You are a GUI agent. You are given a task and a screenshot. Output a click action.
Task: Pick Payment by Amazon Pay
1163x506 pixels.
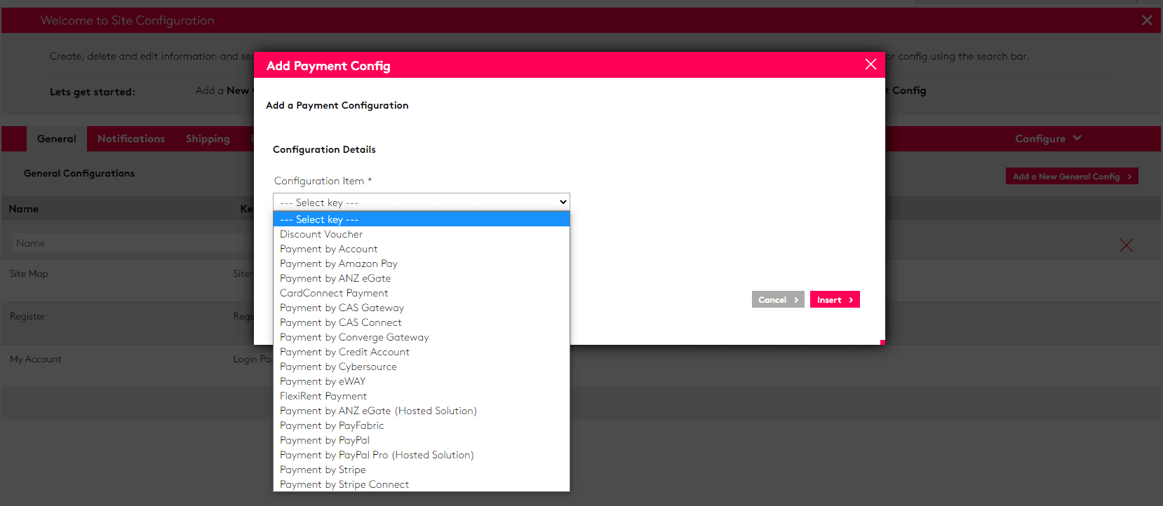[421, 264]
